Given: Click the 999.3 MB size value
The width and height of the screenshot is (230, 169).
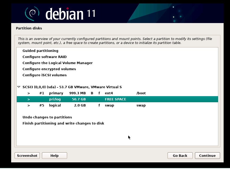Looking at the screenshot, I should (x=78, y=93).
